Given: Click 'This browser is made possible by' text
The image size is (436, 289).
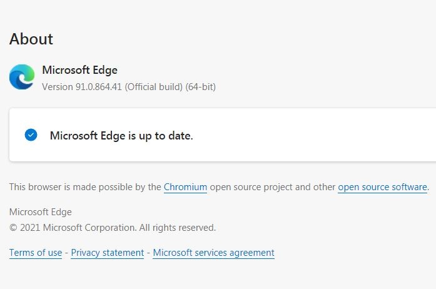Looking at the screenshot, I should pyautogui.click(x=85, y=187).
